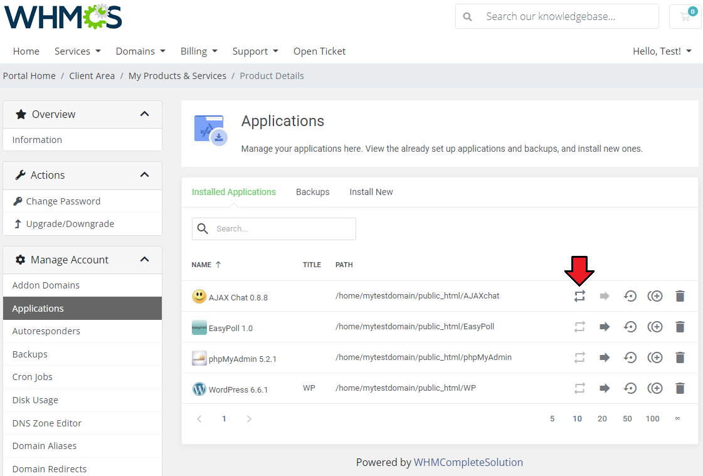703x476 pixels.
Task: Select Applications in the sidebar
Action: point(83,309)
